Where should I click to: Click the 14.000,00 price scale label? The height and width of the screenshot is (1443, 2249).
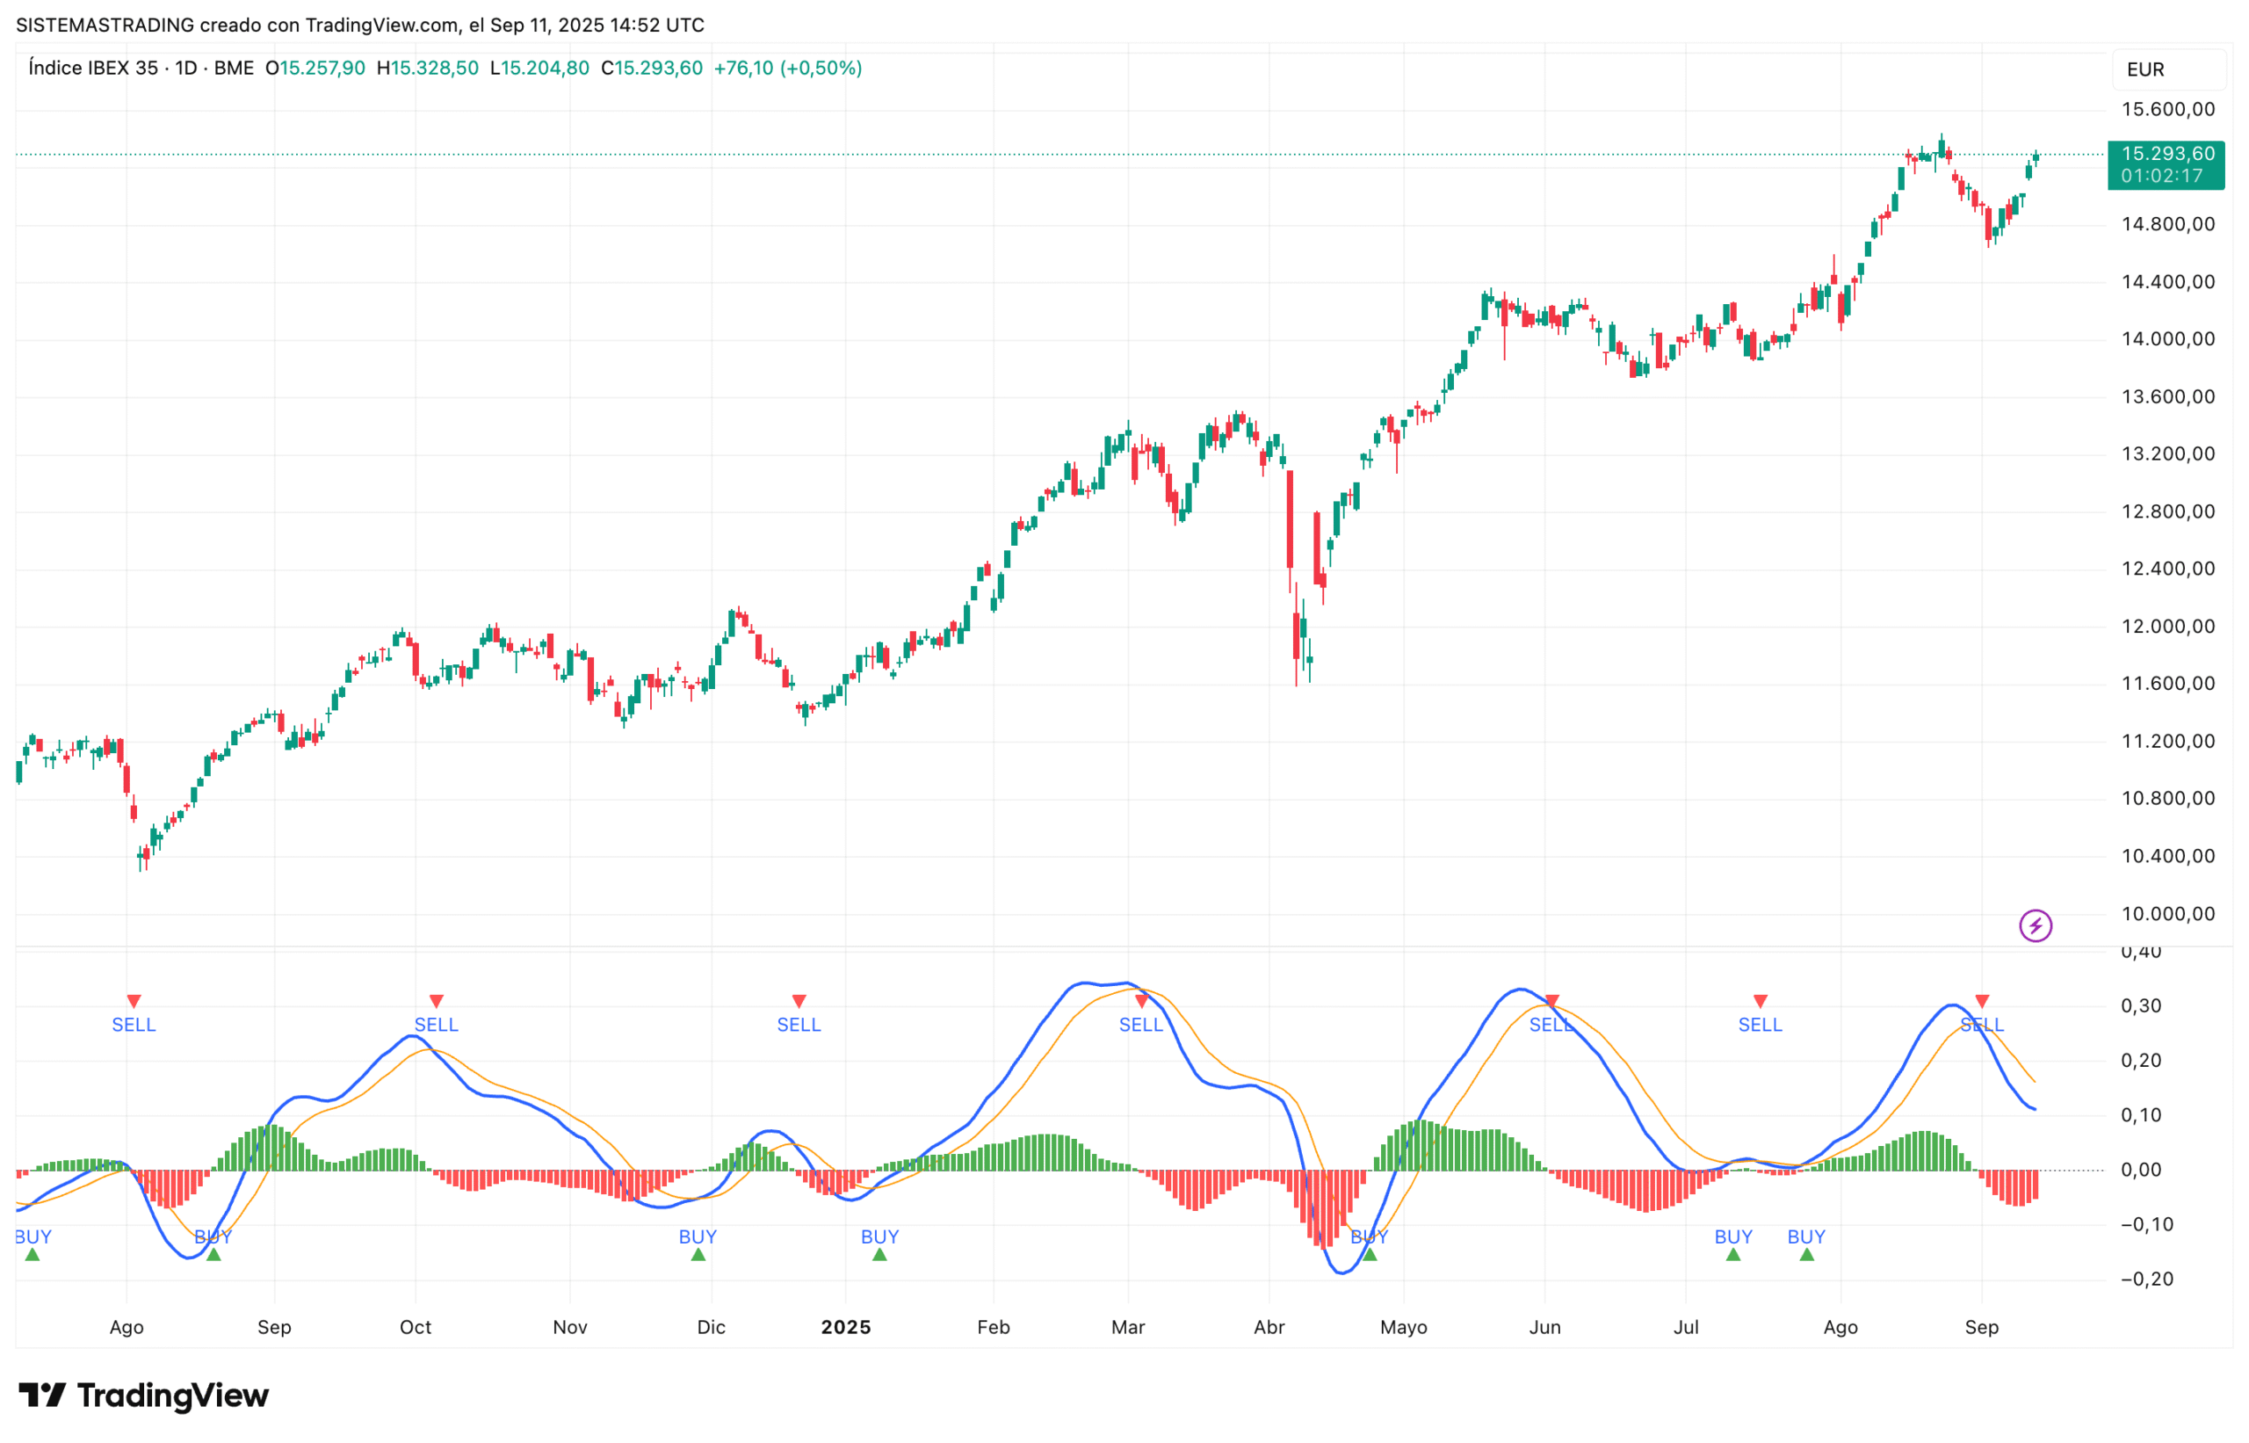tap(2167, 339)
